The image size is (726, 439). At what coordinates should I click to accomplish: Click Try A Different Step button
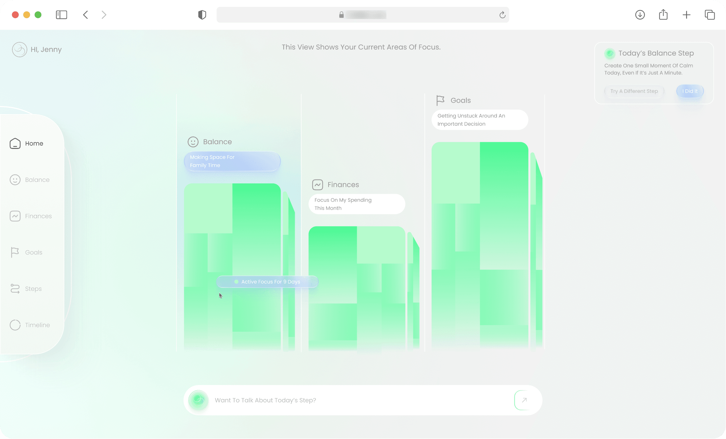click(x=634, y=91)
